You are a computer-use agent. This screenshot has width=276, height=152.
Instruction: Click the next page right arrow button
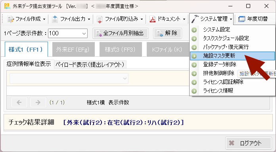(x=38, y=102)
